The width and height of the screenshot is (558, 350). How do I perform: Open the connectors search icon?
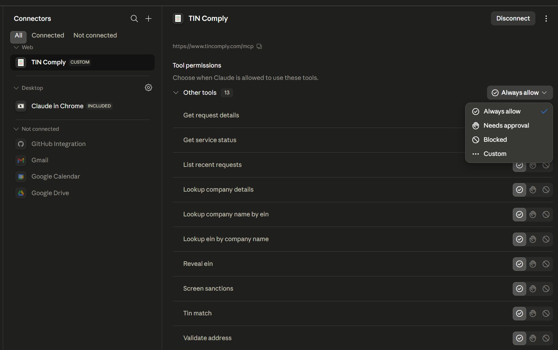coord(134,18)
